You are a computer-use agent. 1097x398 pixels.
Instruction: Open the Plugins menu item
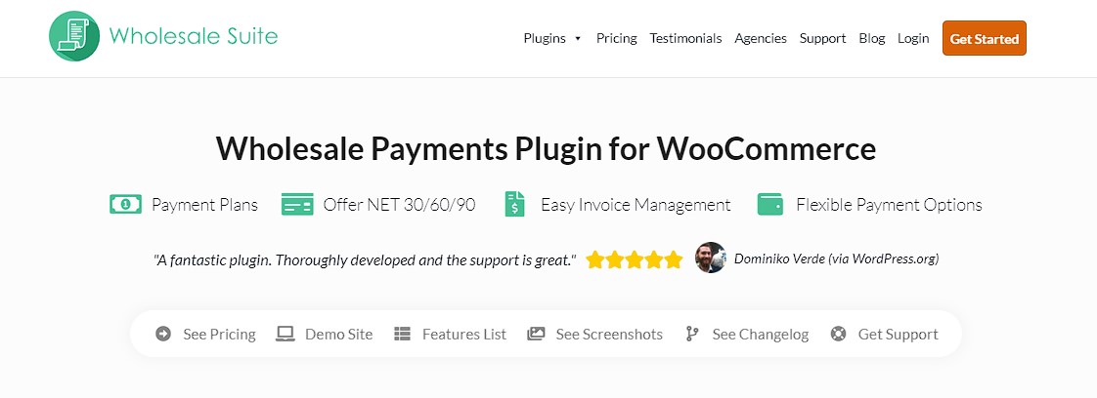[545, 38]
